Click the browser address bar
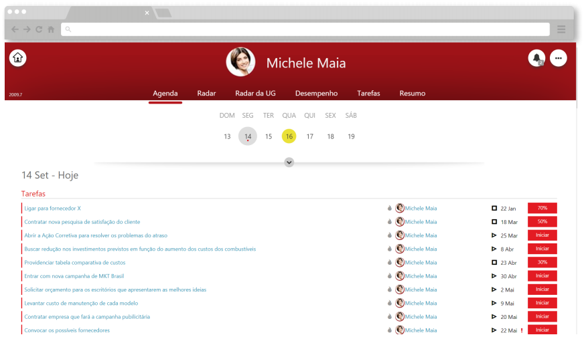 (x=305, y=29)
